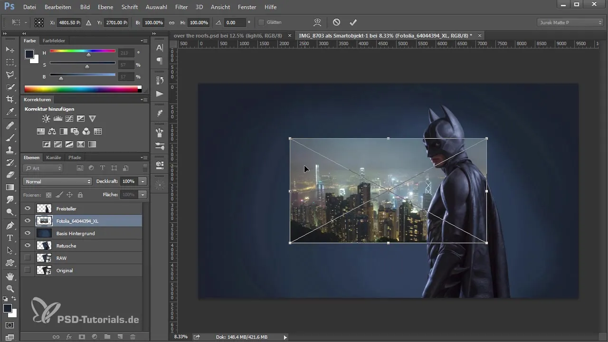This screenshot has width=608, height=342.
Task: Open the layer filter Art dropdown
Action: [x=43, y=168]
